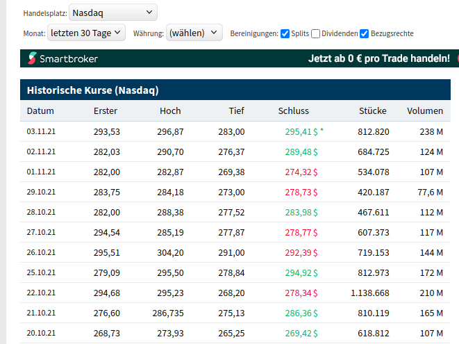The image size is (459, 344).
Task: Toggle the Dividenden checkbox
Action: coord(316,33)
